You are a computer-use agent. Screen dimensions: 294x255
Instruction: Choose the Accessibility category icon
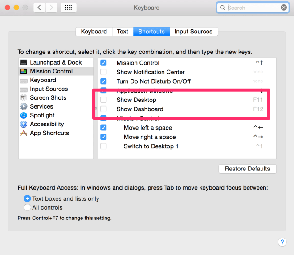(24, 125)
